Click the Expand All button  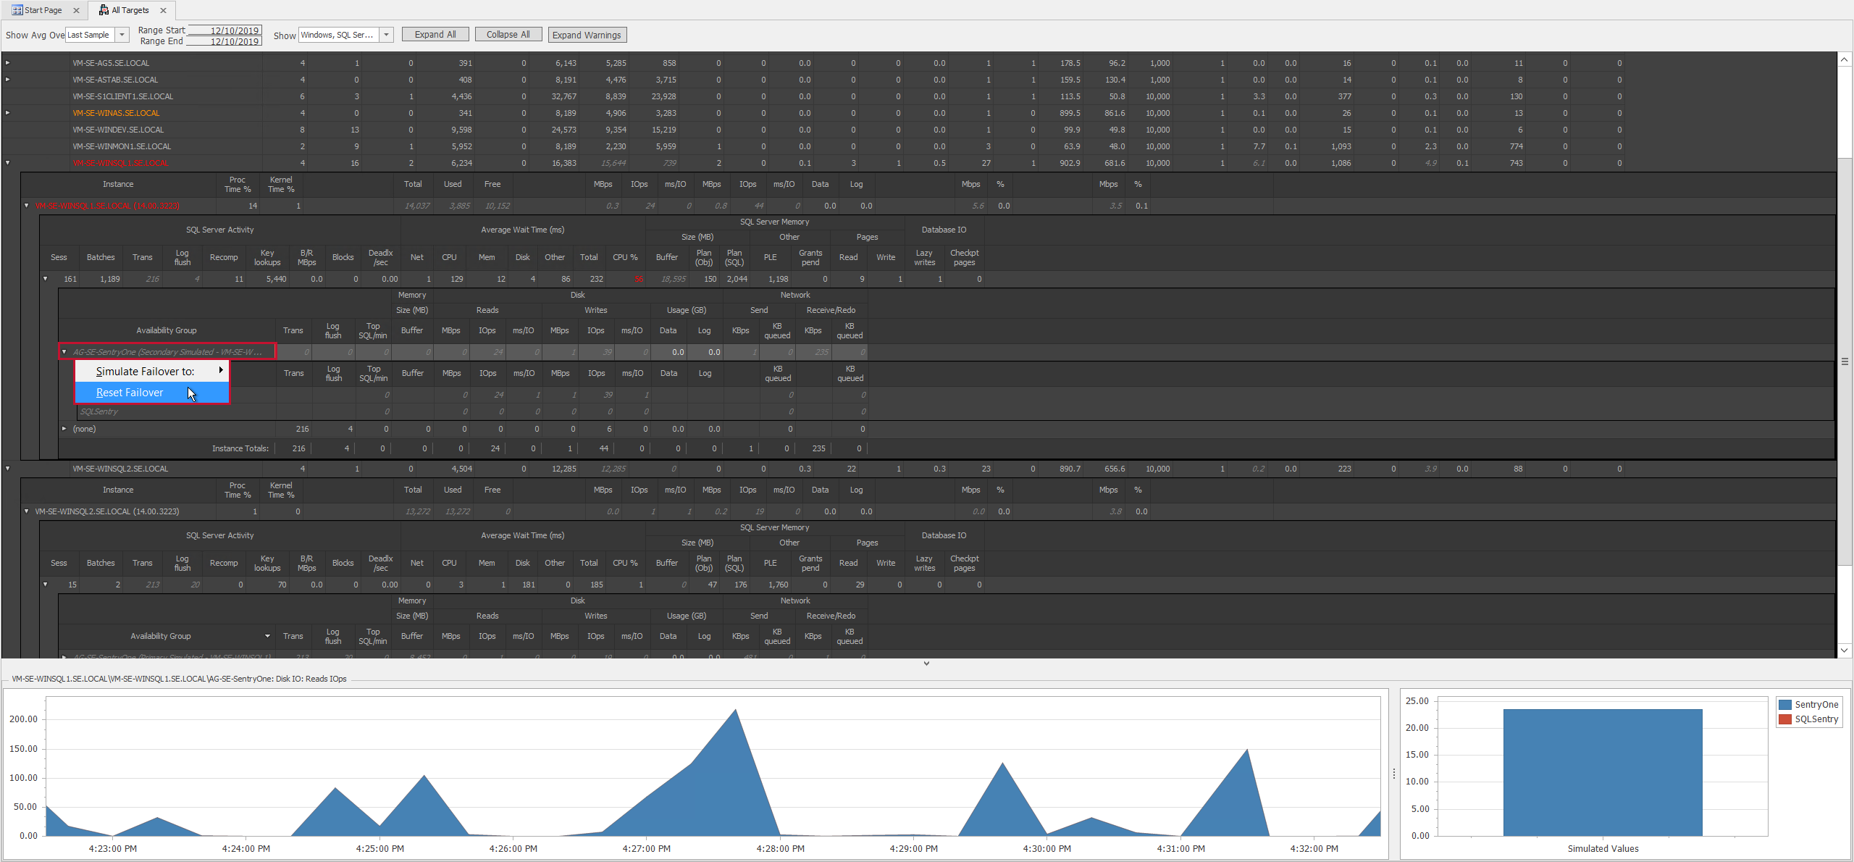(435, 34)
